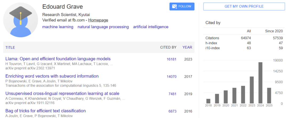This screenshot has width=288, height=118.
Task: Click the 2024 bar in citations chart
Action: click(x=260, y=83)
